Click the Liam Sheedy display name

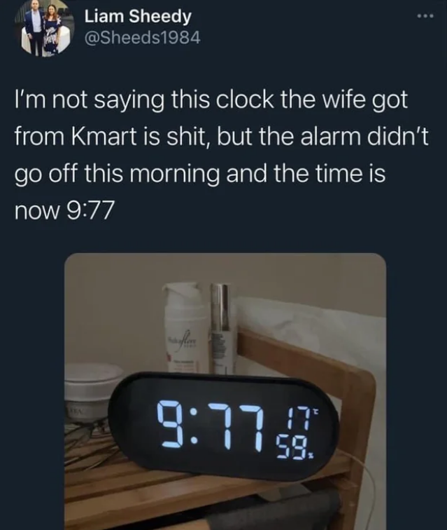coord(138,17)
